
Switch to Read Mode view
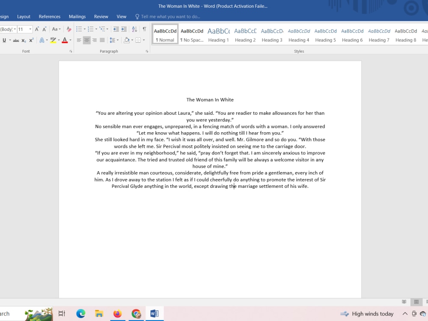click(x=404, y=302)
